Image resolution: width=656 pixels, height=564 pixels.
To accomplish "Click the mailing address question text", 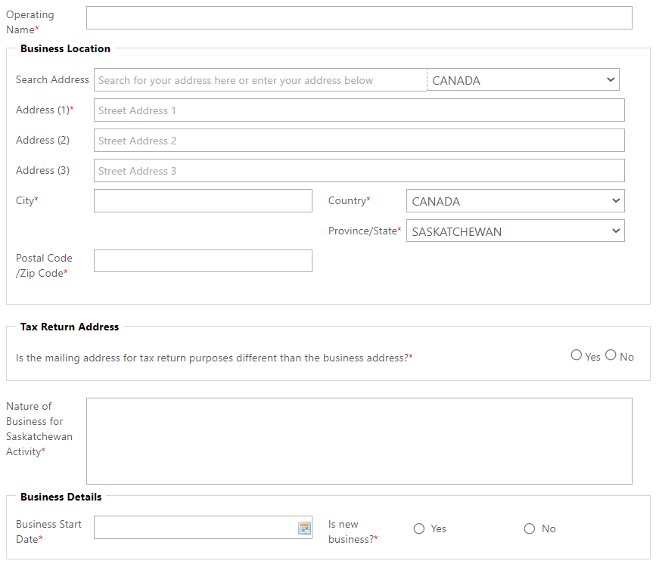I will [x=214, y=358].
